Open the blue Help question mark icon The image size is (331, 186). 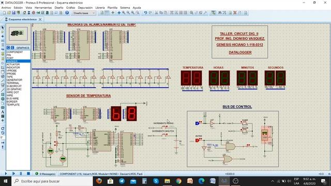pos(67,13)
